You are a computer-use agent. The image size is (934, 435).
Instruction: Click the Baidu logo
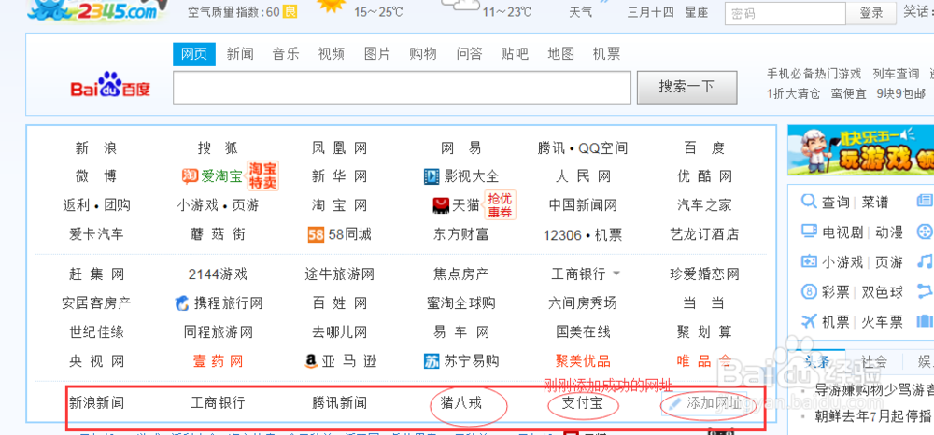111,85
